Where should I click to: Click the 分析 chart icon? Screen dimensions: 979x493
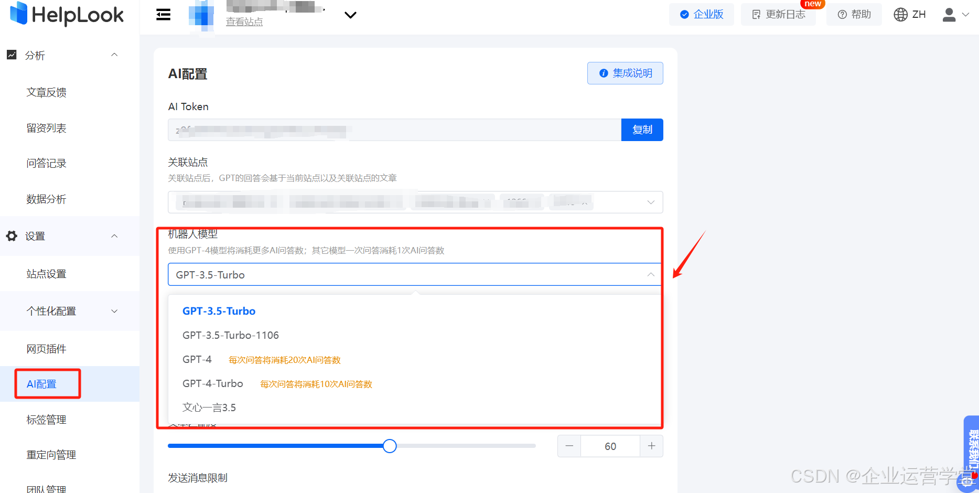click(x=12, y=55)
